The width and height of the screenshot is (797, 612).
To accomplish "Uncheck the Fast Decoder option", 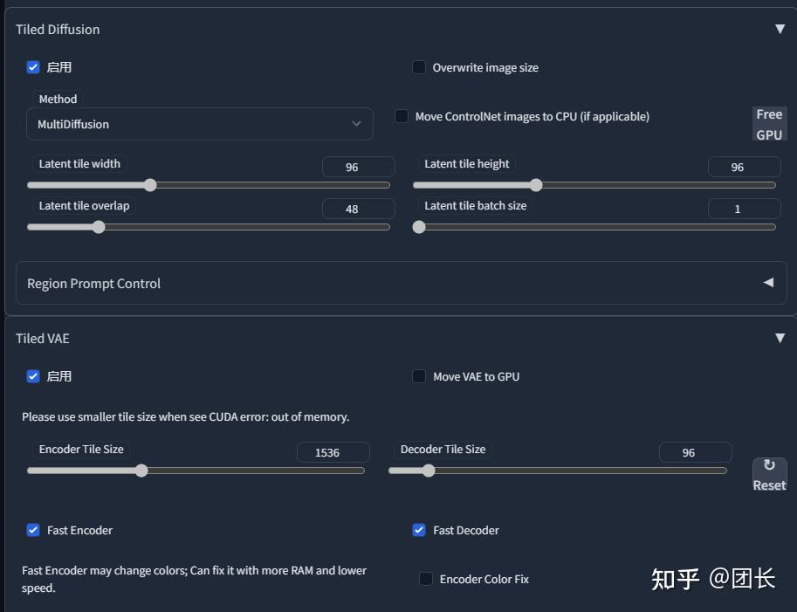I will pyautogui.click(x=419, y=530).
